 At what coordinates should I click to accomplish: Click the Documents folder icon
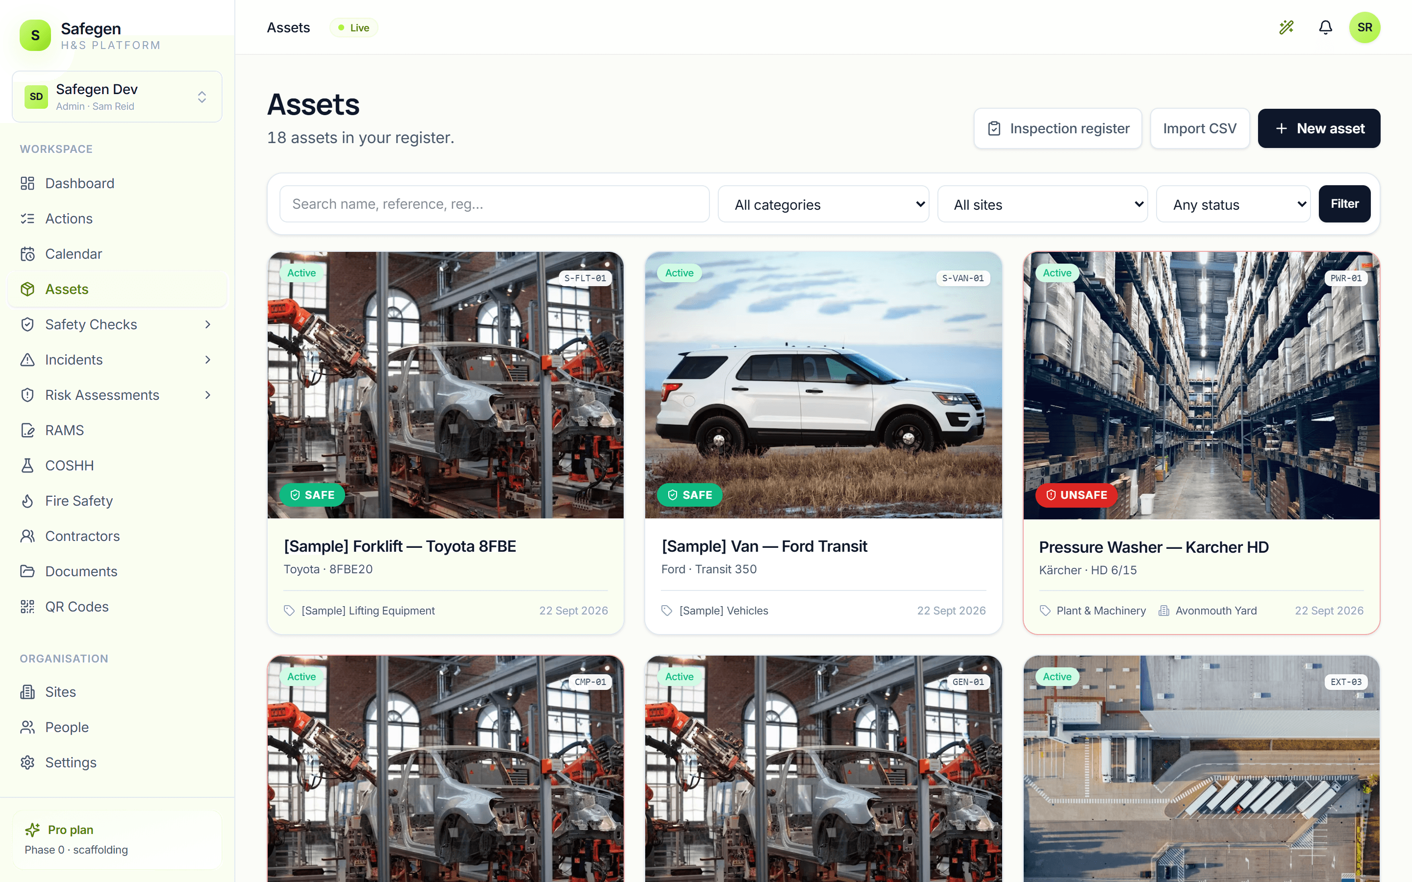pos(27,572)
